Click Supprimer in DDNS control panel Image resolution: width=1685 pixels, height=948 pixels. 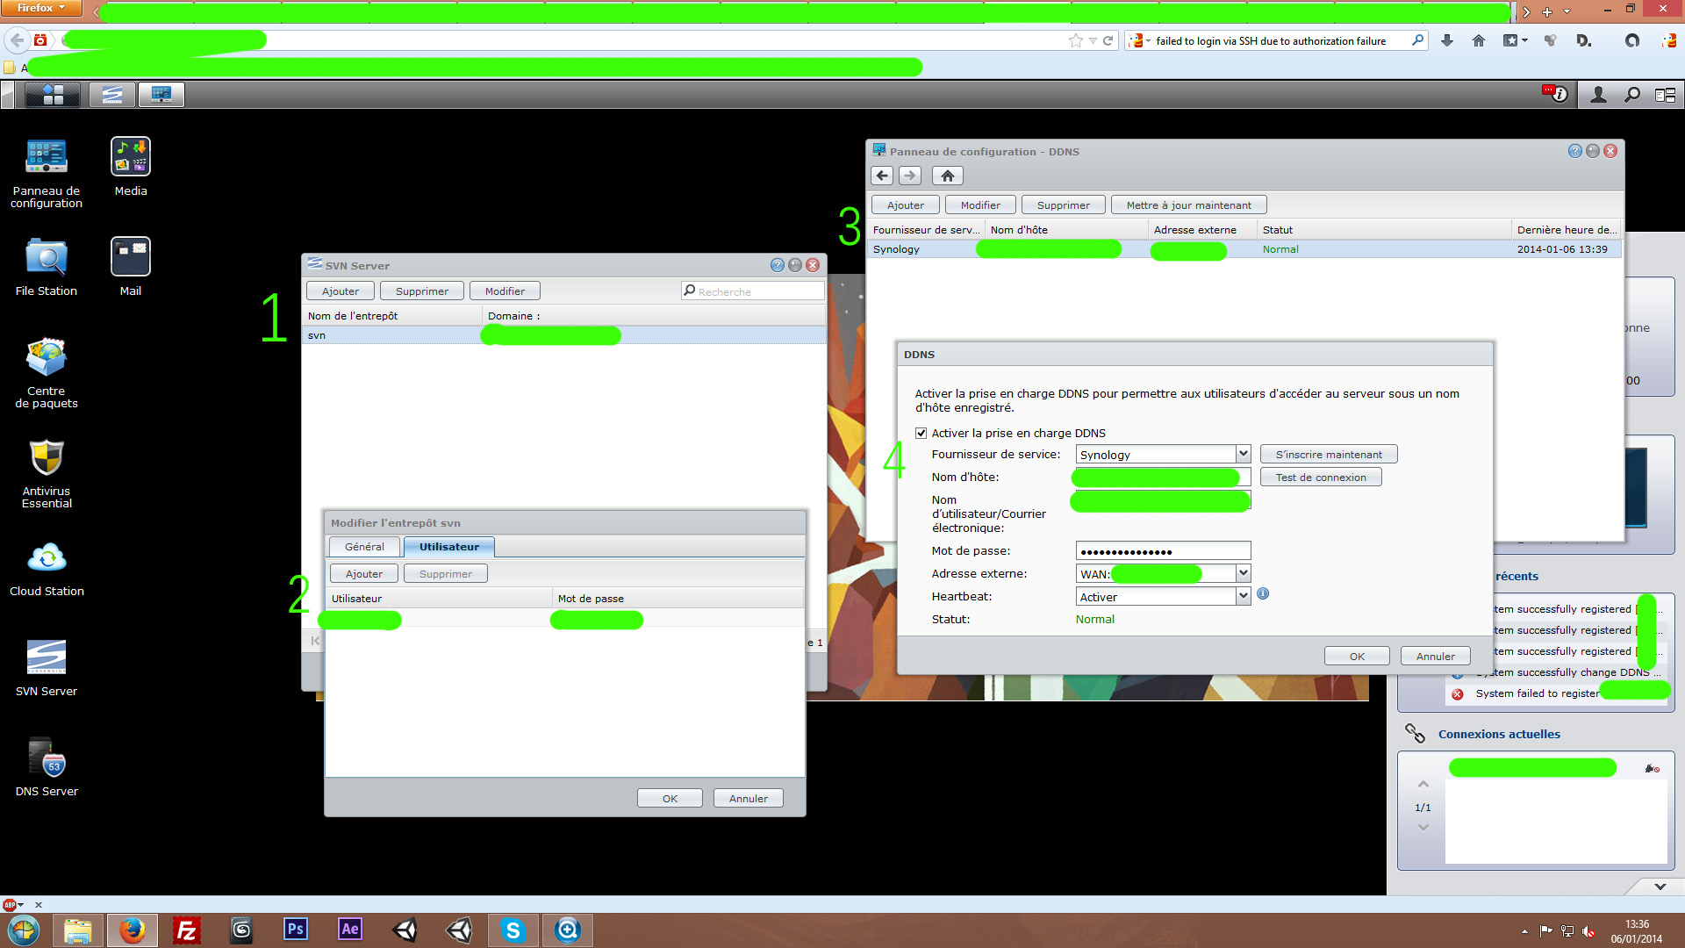point(1064,205)
